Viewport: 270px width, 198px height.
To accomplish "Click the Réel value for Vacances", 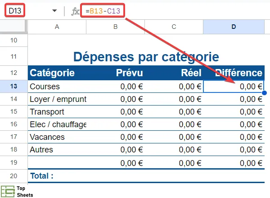I will point(174,137).
